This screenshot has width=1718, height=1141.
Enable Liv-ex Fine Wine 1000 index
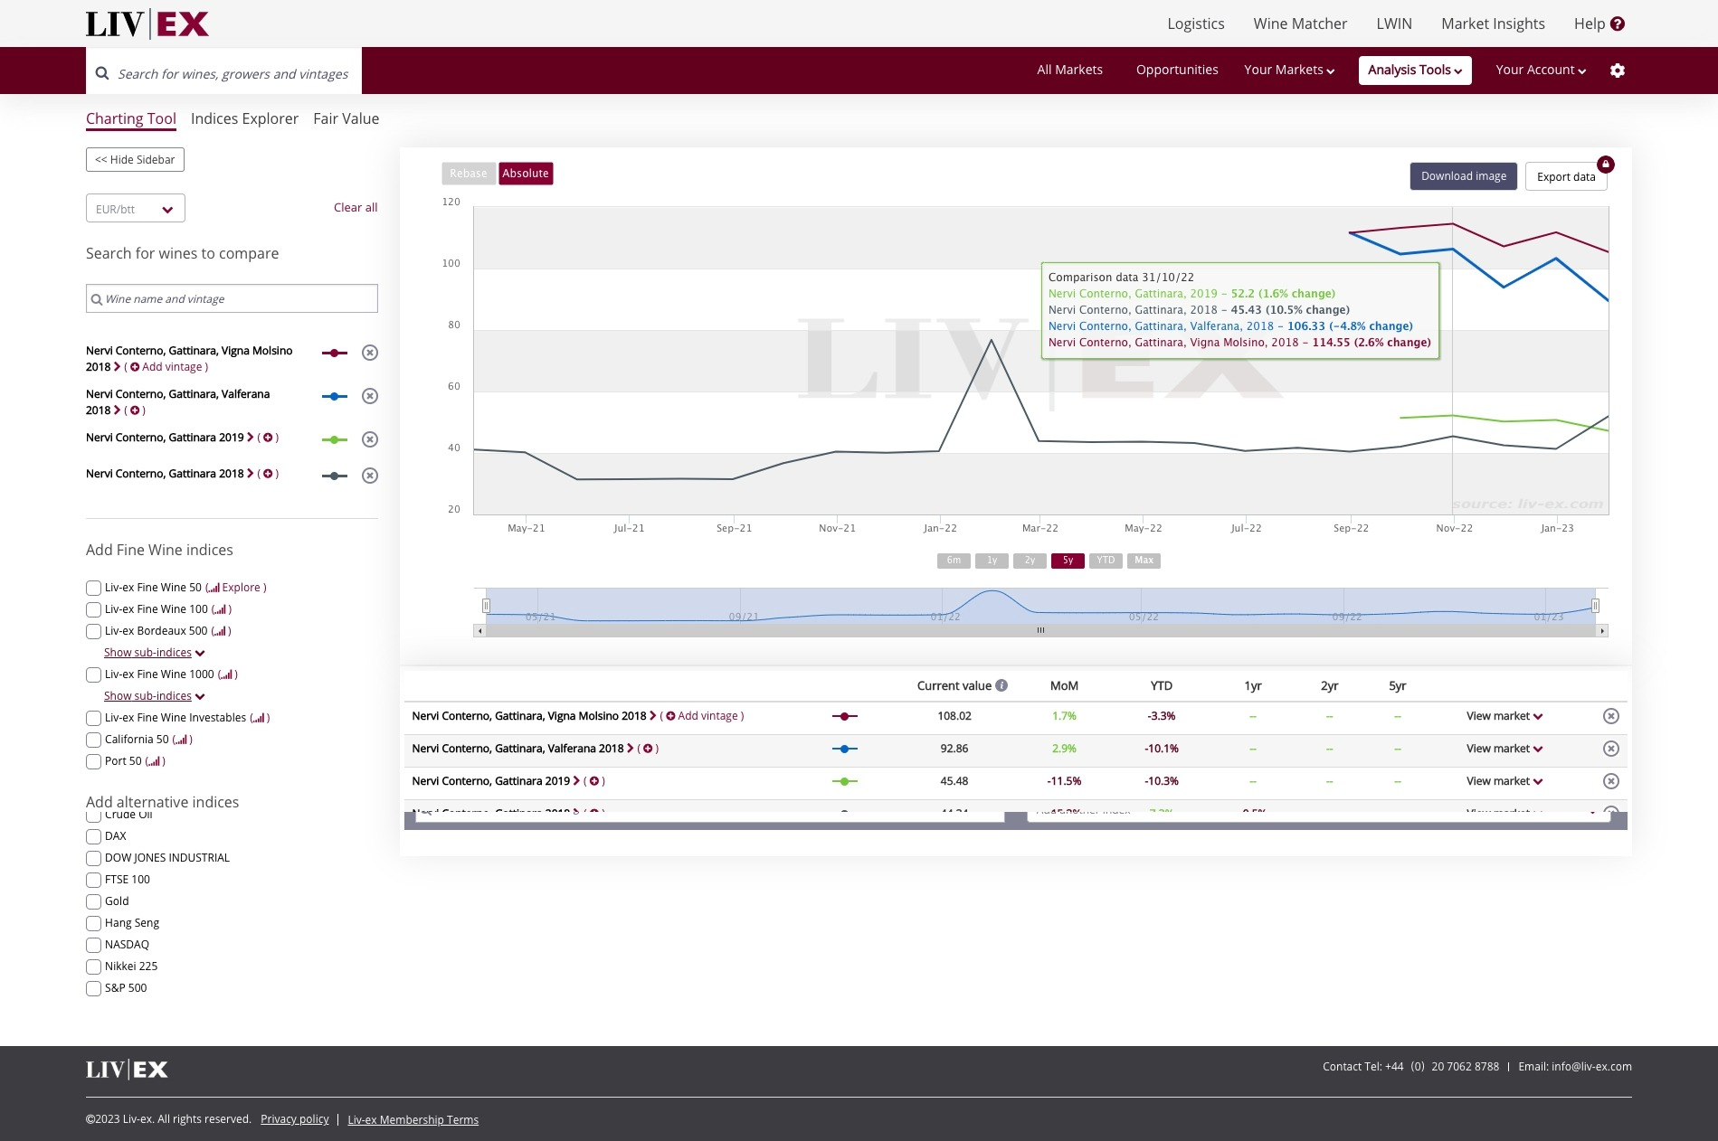click(x=93, y=674)
